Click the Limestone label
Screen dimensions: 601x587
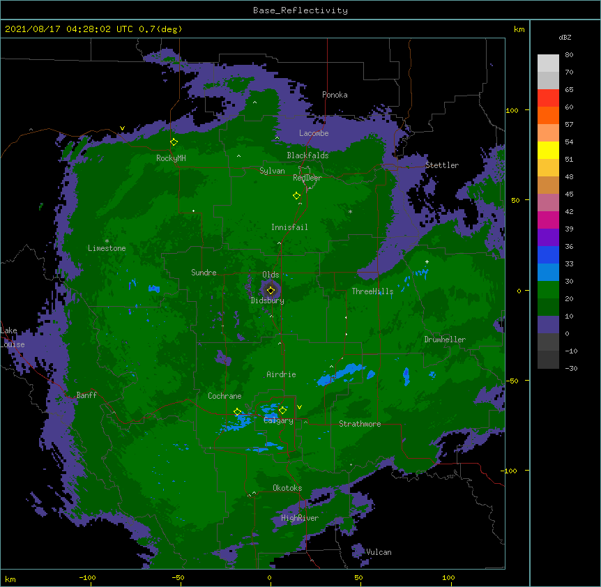tap(107, 248)
